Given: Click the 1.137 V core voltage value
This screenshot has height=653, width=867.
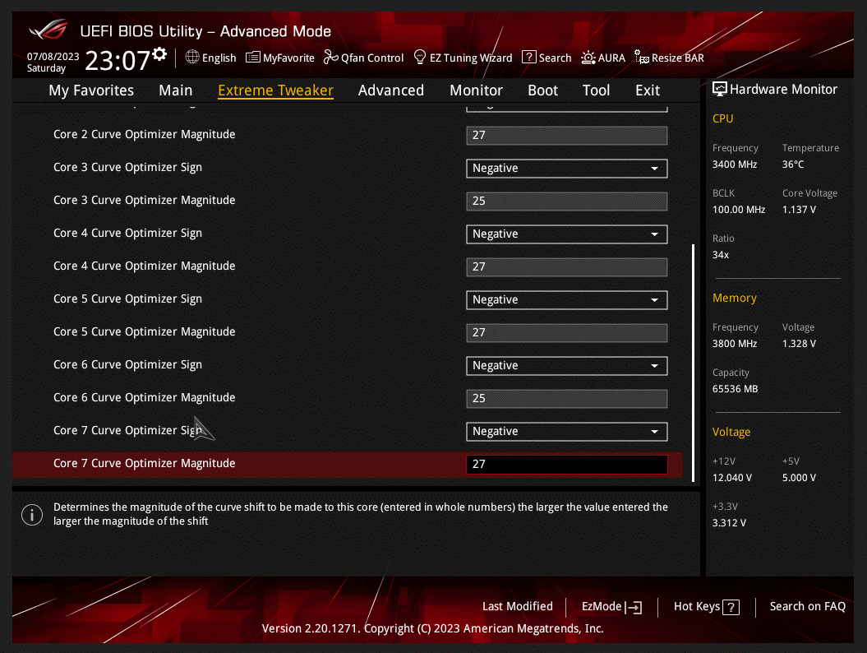Looking at the screenshot, I should pyautogui.click(x=799, y=210).
